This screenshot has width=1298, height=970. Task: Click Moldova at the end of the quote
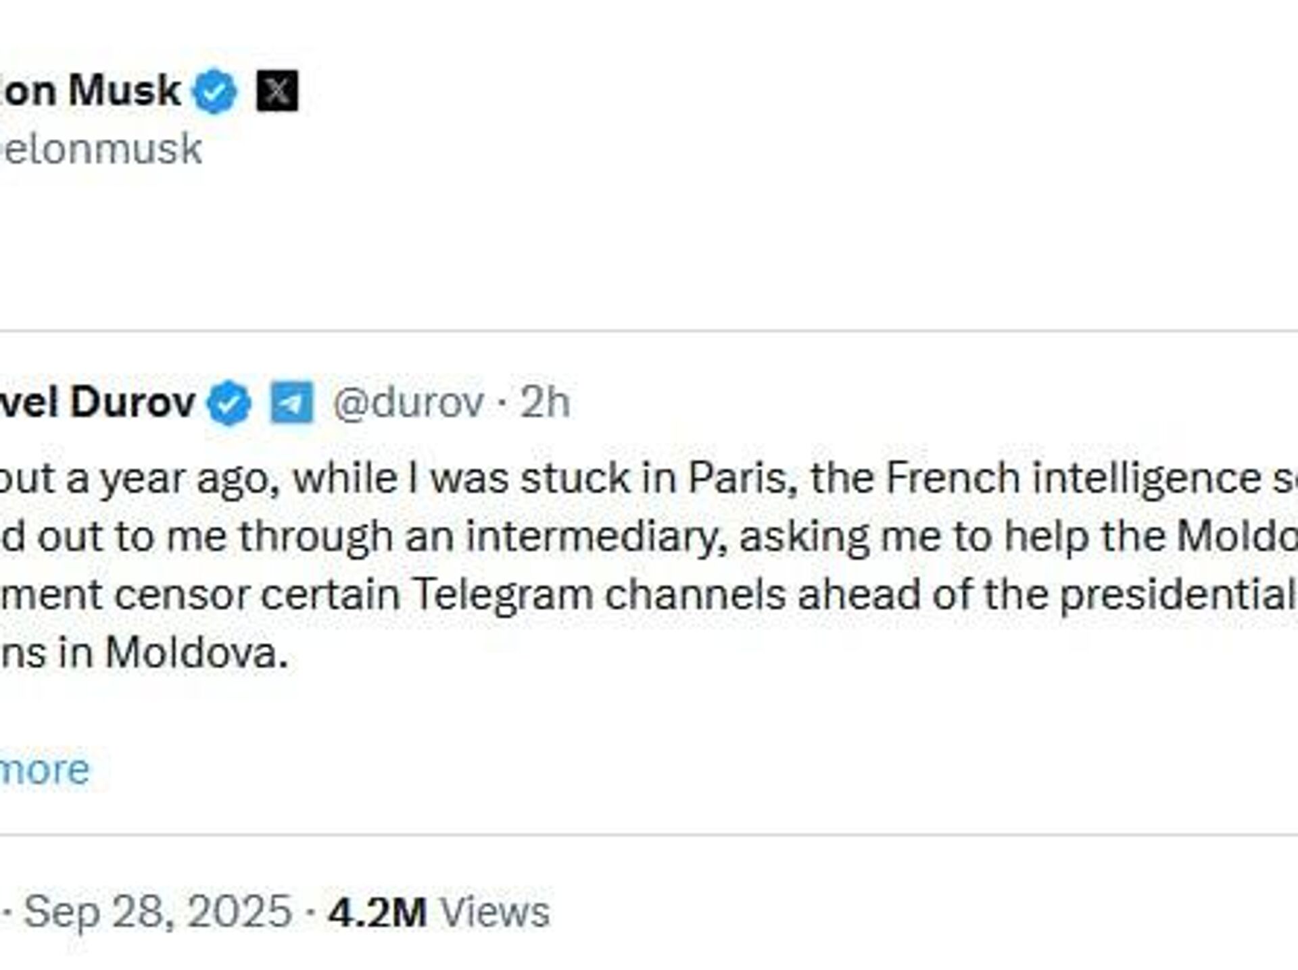click(x=196, y=654)
